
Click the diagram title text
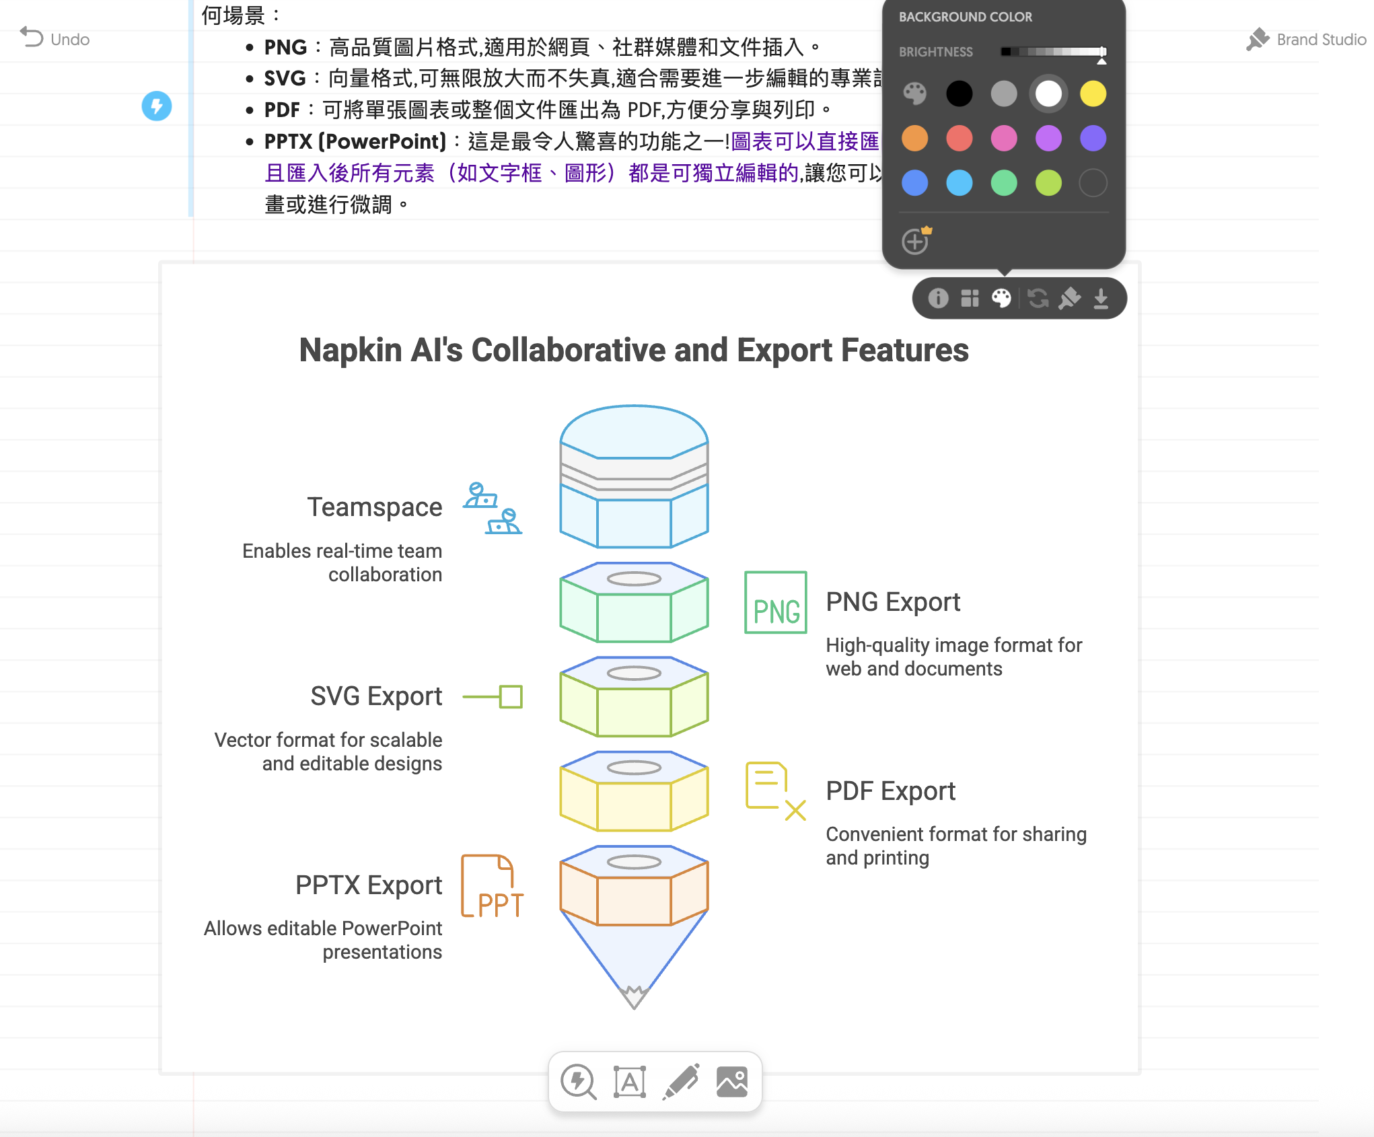[x=633, y=351]
